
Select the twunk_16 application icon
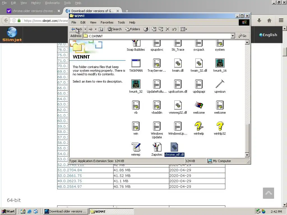click(220, 66)
